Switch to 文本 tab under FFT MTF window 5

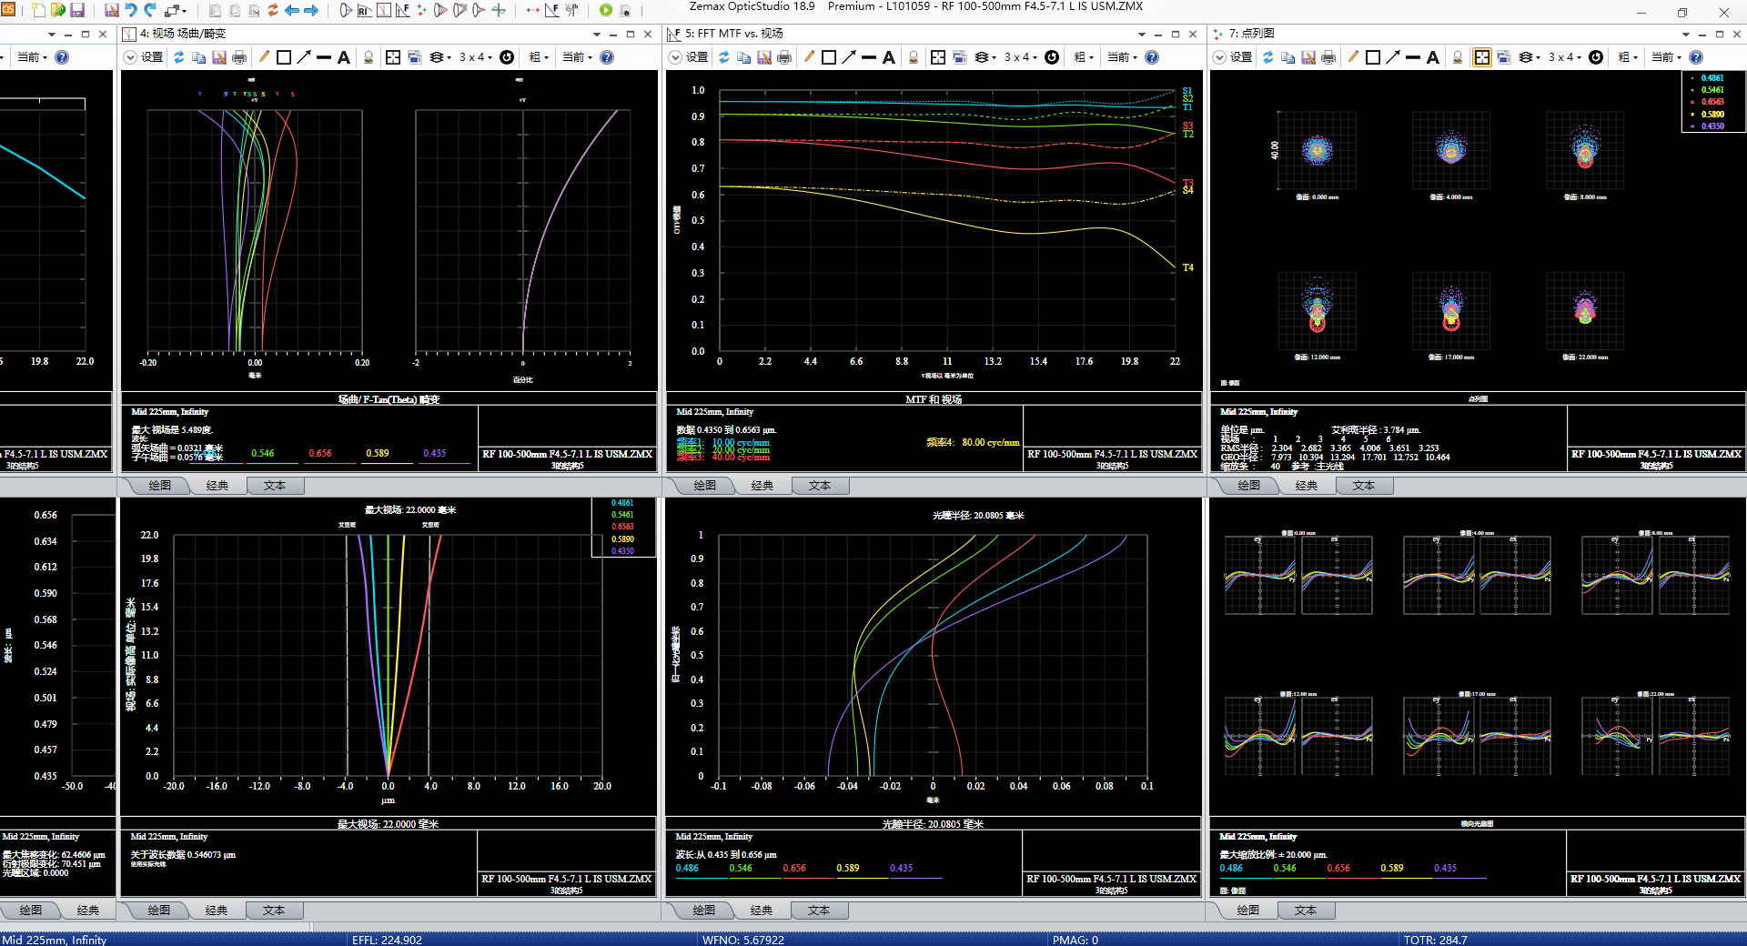point(820,486)
